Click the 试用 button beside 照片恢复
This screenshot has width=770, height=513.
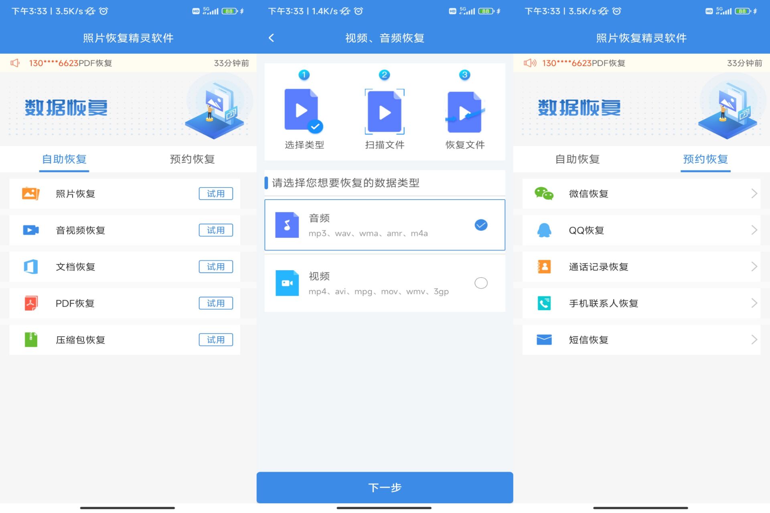click(x=216, y=194)
